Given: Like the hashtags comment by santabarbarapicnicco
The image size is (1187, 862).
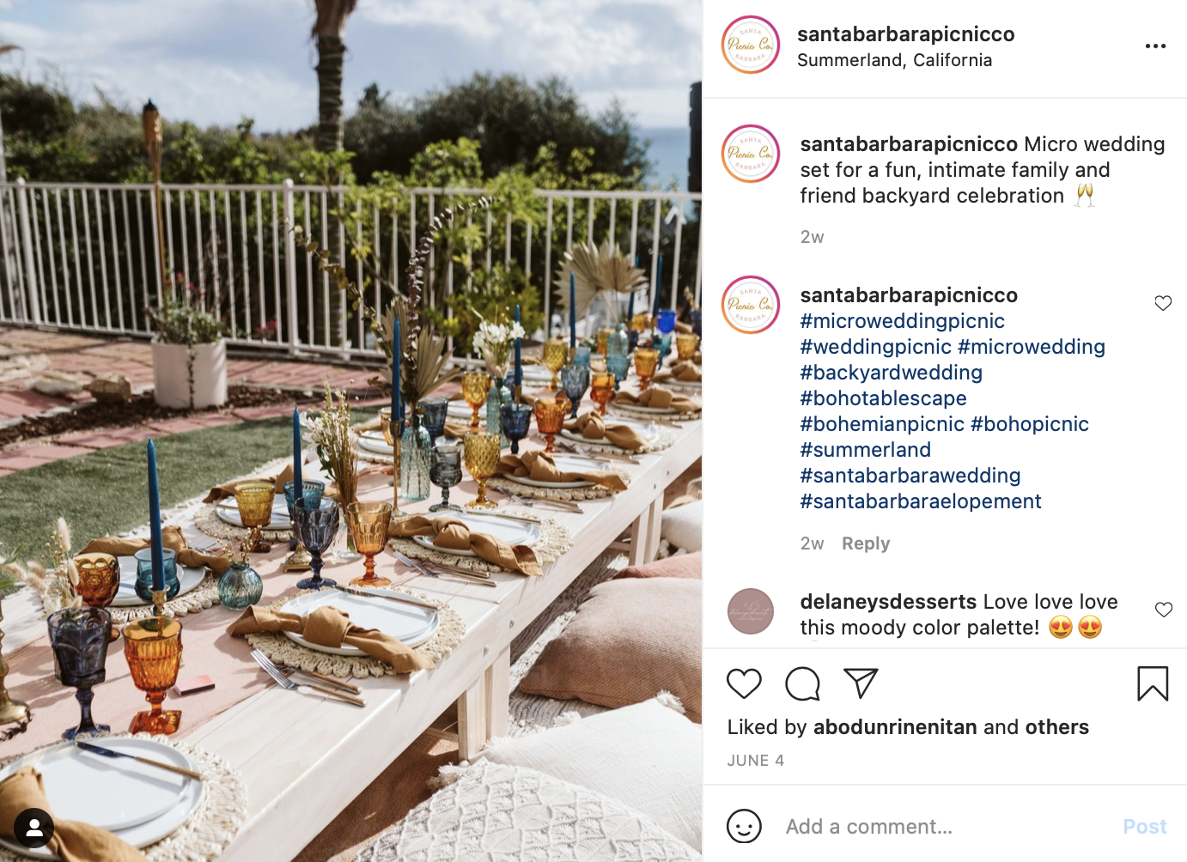Looking at the screenshot, I should pos(1163,303).
